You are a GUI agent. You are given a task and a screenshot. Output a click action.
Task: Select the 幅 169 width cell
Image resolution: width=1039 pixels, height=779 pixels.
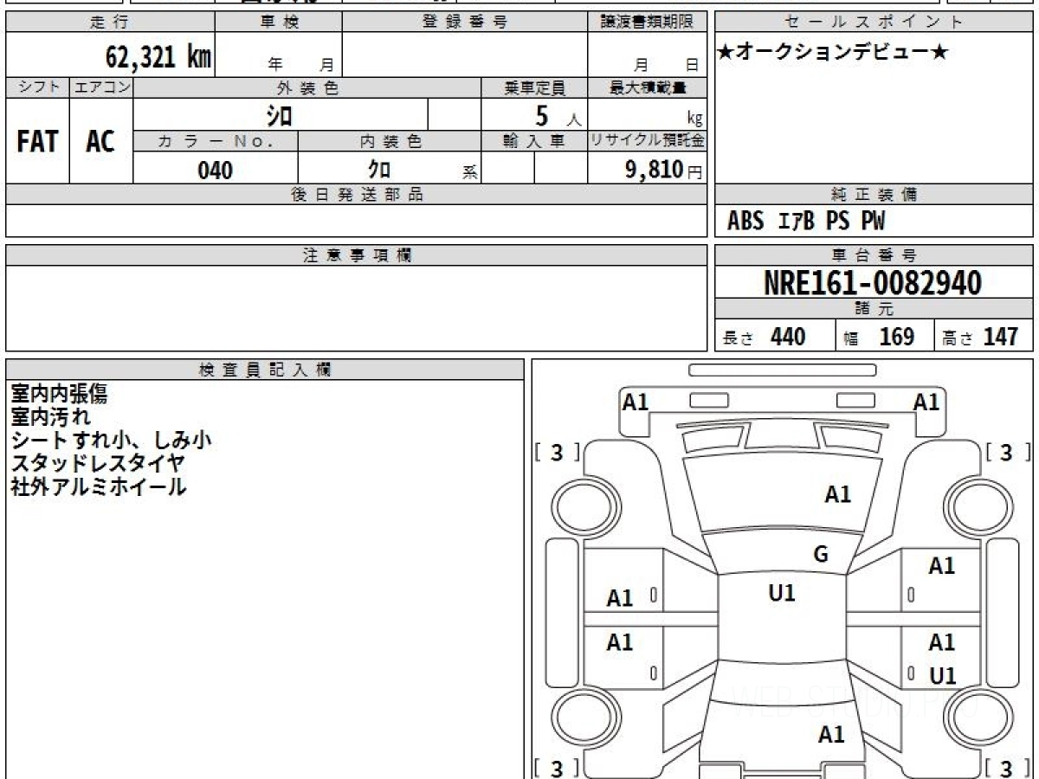[x=885, y=337]
